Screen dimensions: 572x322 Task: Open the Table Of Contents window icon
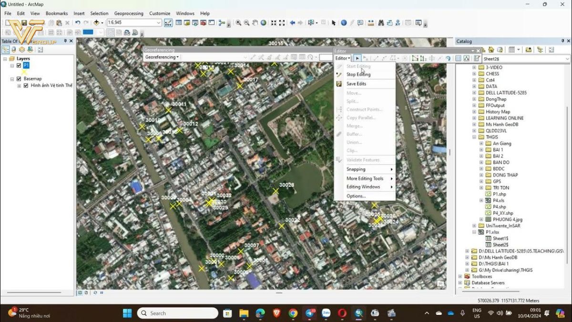179,22
